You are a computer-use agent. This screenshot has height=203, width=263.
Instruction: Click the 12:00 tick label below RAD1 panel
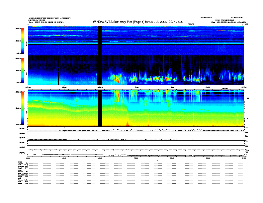[136, 87]
